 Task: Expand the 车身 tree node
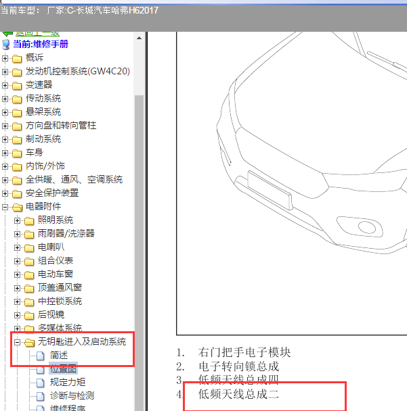pos(5,153)
